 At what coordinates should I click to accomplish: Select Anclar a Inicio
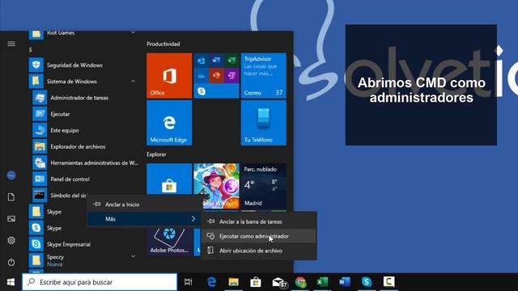pos(145,205)
